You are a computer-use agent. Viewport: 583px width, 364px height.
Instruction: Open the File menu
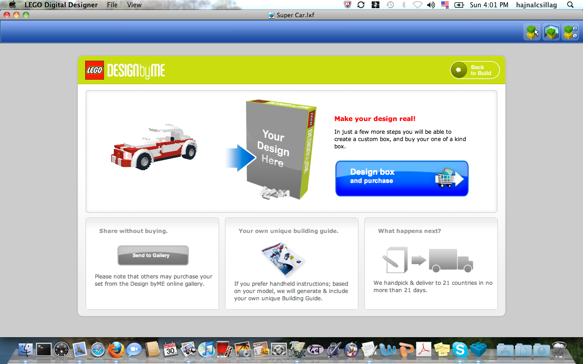pyautogui.click(x=112, y=5)
